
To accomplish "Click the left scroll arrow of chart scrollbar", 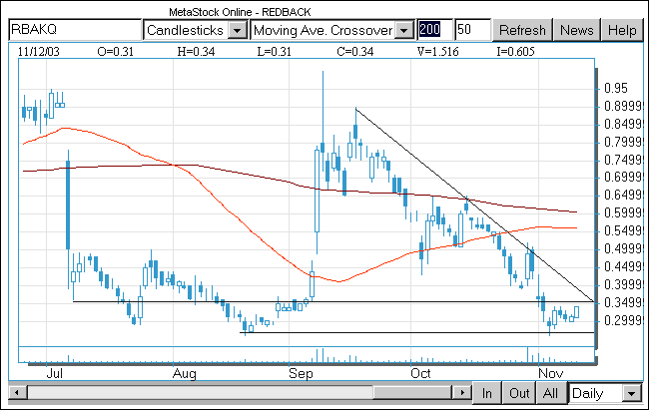I will click(x=18, y=392).
